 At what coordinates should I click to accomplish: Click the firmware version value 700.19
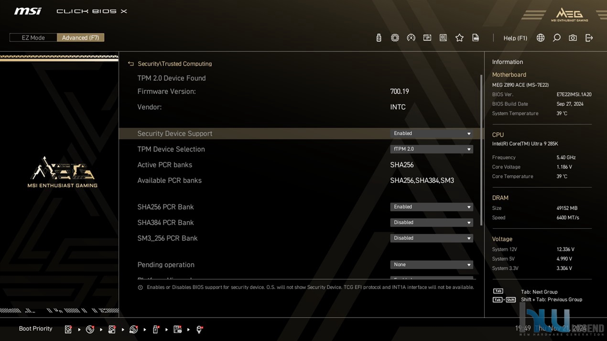[400, 91]
